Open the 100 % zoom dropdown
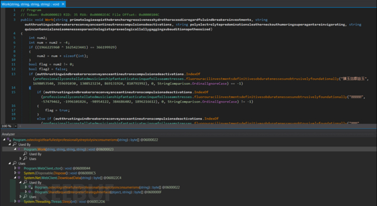This screenshot has height=206, width=377. [x=16, y=126]
